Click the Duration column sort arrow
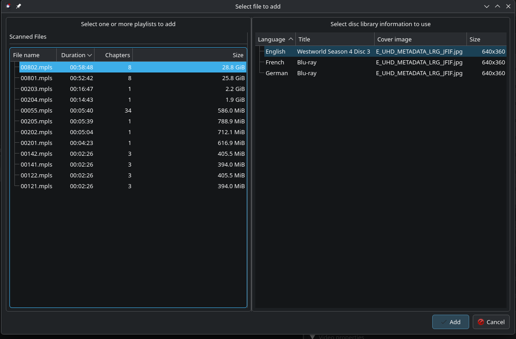 click(x=90, y=55)
